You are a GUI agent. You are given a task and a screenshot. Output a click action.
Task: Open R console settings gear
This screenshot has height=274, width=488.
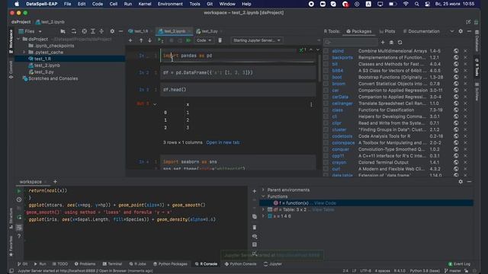coord(461,182)
